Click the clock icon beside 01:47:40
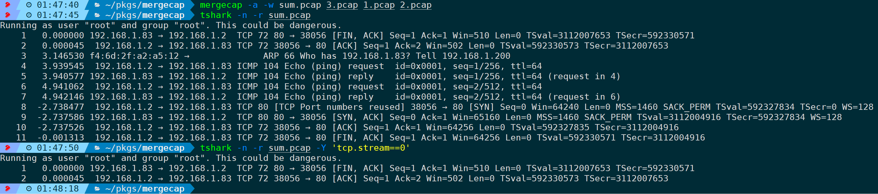The image size is (878, 194). pos(29,5)
